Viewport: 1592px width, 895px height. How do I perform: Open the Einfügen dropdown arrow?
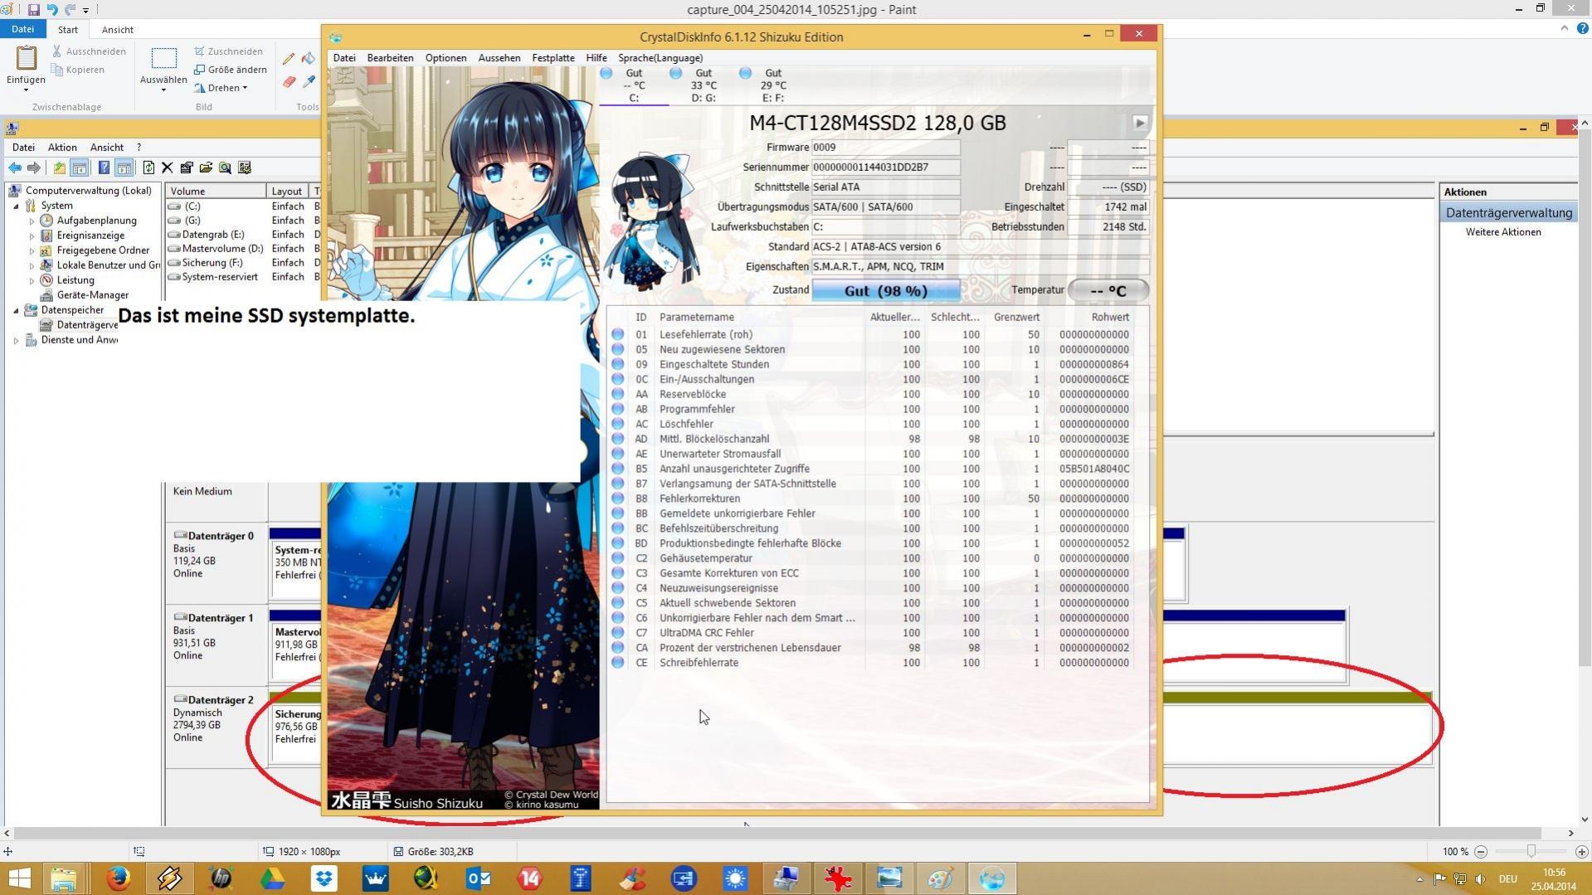coord(26,90)
